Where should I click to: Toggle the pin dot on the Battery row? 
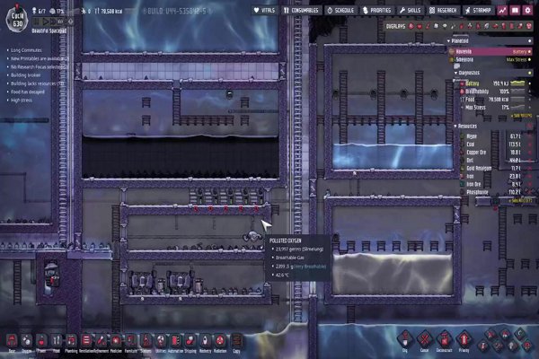coord(530,83)
